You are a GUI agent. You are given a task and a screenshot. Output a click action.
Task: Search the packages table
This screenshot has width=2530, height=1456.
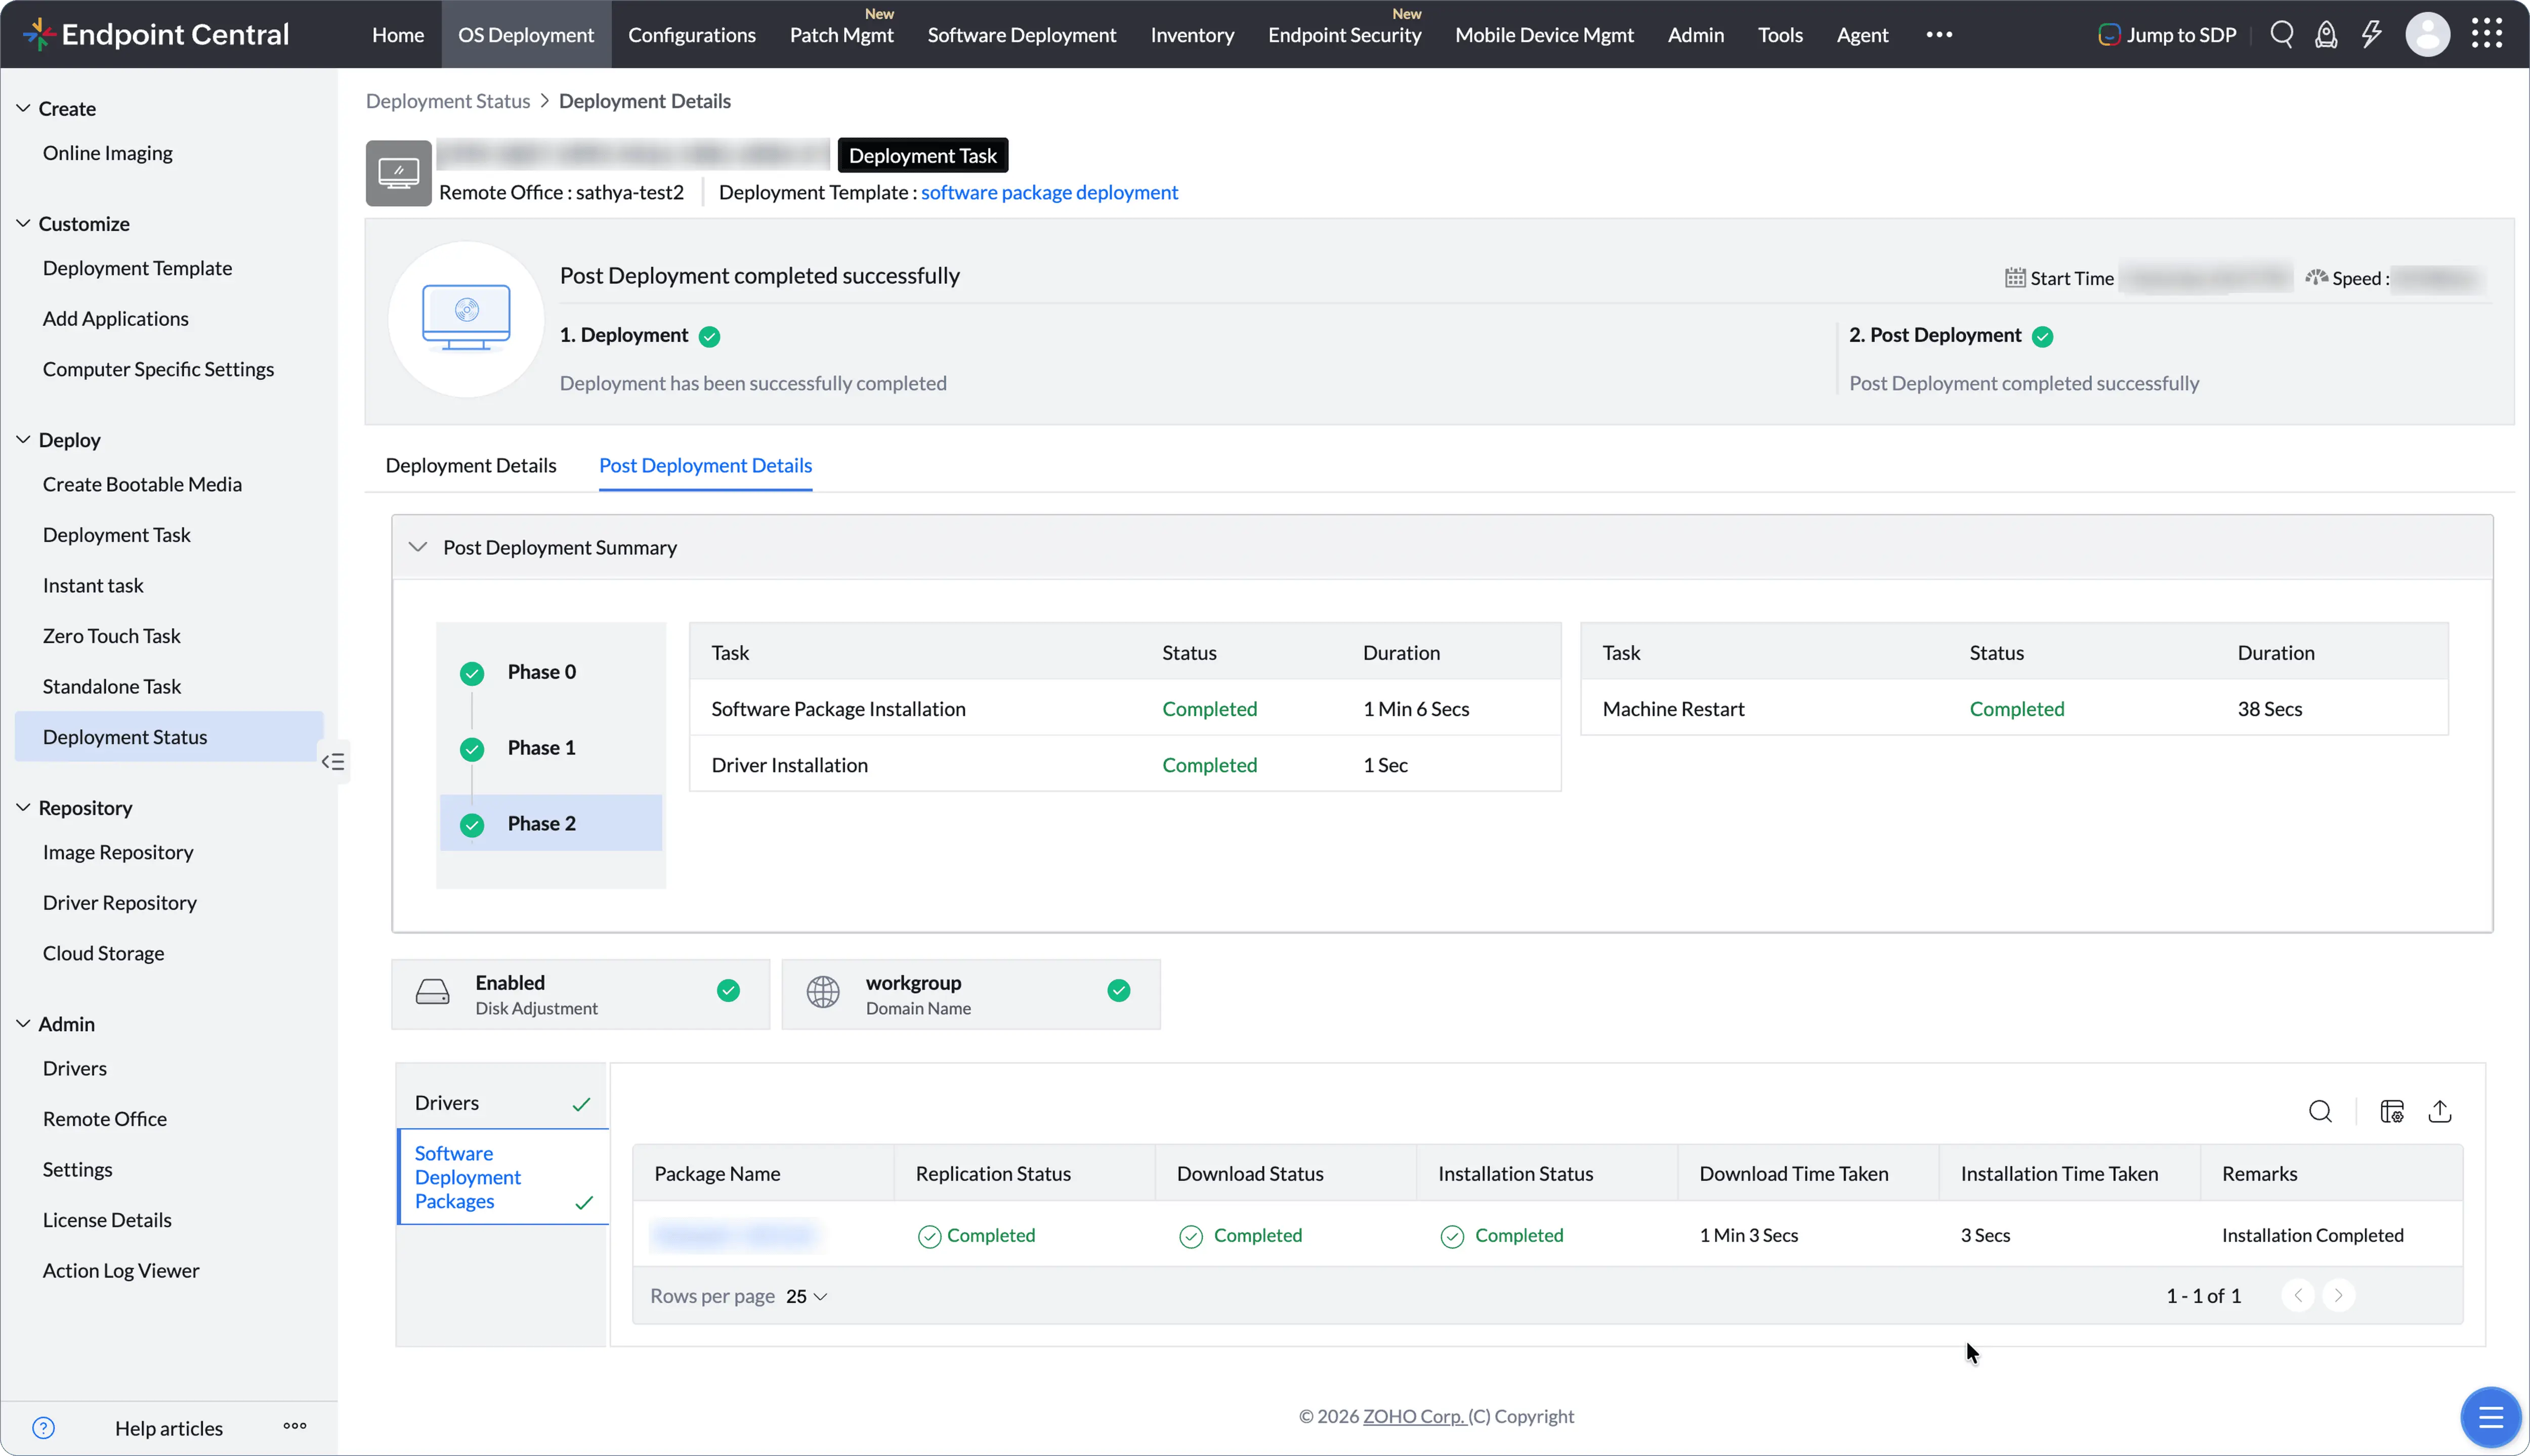tap(2320, 1111)
